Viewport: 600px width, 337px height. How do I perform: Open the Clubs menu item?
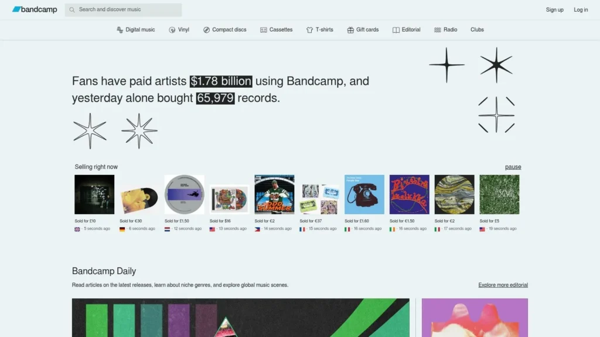pyautogui.click(x=477, y=30)
